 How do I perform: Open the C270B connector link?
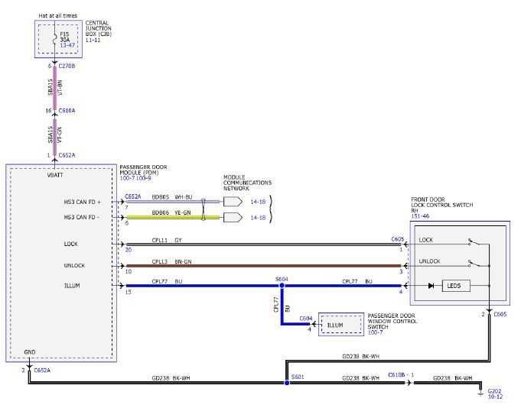point(67,66)
